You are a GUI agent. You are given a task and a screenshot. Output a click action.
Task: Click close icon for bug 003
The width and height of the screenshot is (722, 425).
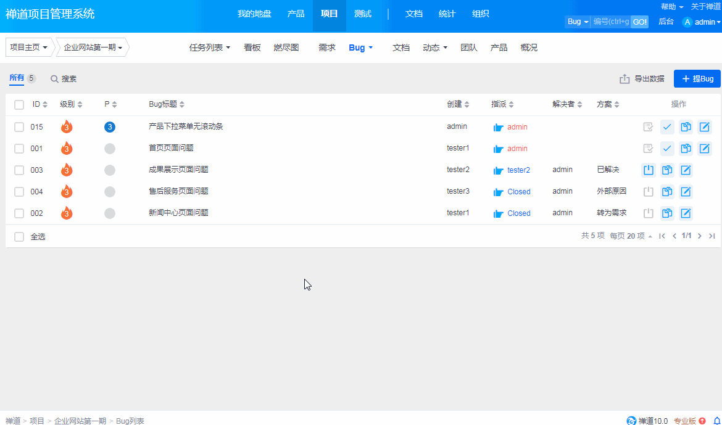point(648,170)
